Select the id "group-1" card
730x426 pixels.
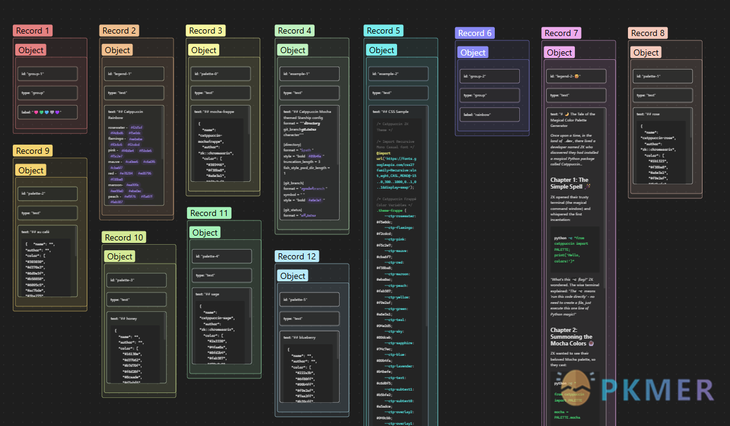(48, 73)
